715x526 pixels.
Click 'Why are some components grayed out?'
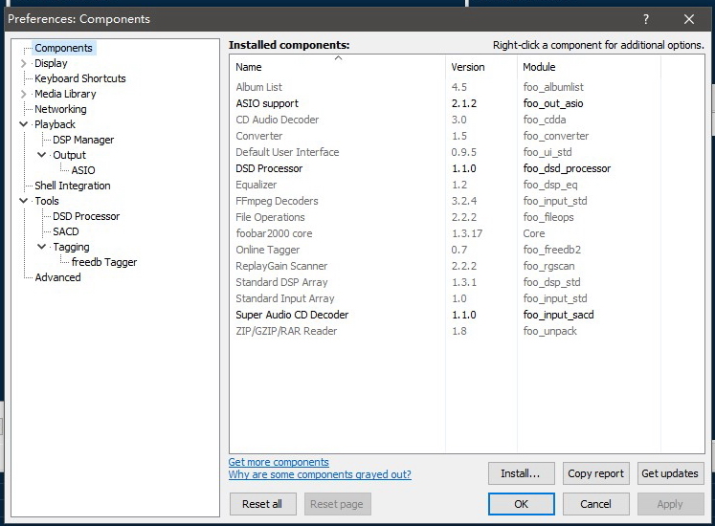[x=320, y=475]
